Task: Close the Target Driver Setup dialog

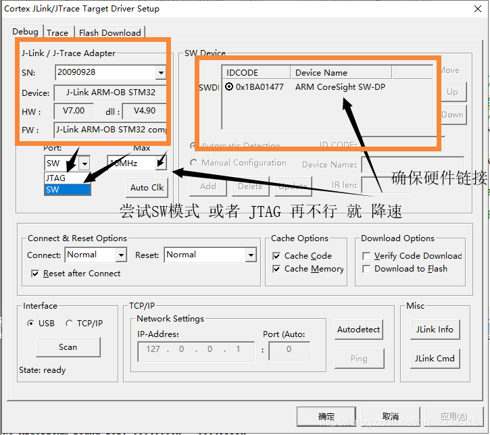Action: pyautogui.click(x=478, y=9)
